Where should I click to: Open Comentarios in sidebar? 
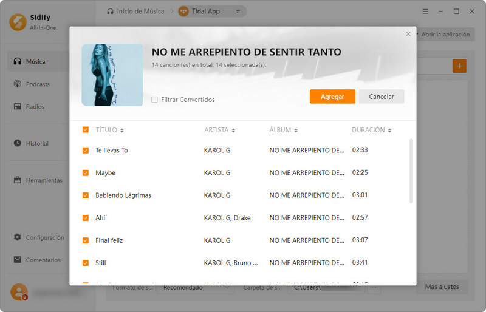point(38,260)
